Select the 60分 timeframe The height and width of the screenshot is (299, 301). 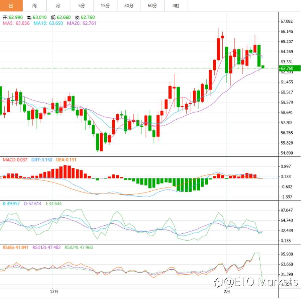152,6
